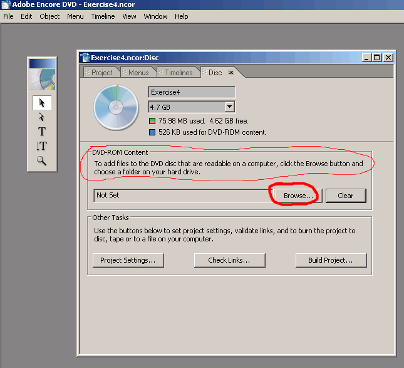This screenshot has height=368, width=404.
Task: Open the View menu
Action: pyautogui.click(x=129, y=16)
